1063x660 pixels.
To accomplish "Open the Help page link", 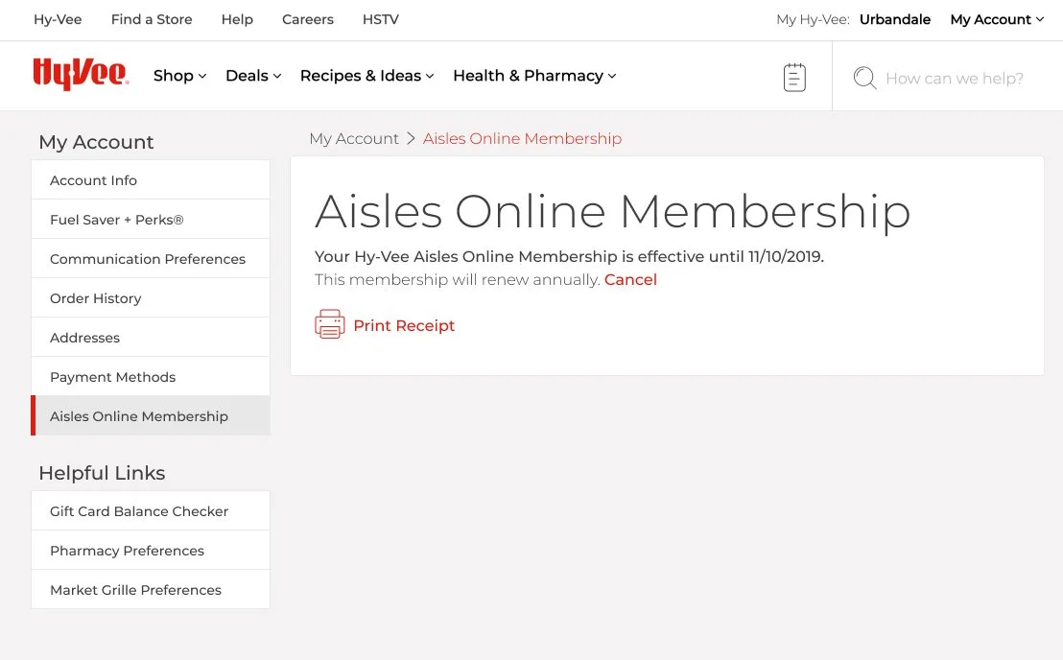I will pos(237,19).
